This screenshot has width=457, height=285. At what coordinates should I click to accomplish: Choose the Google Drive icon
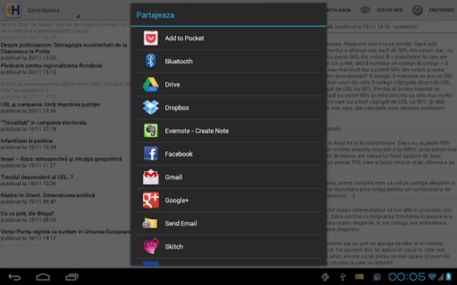coord(151,85)
